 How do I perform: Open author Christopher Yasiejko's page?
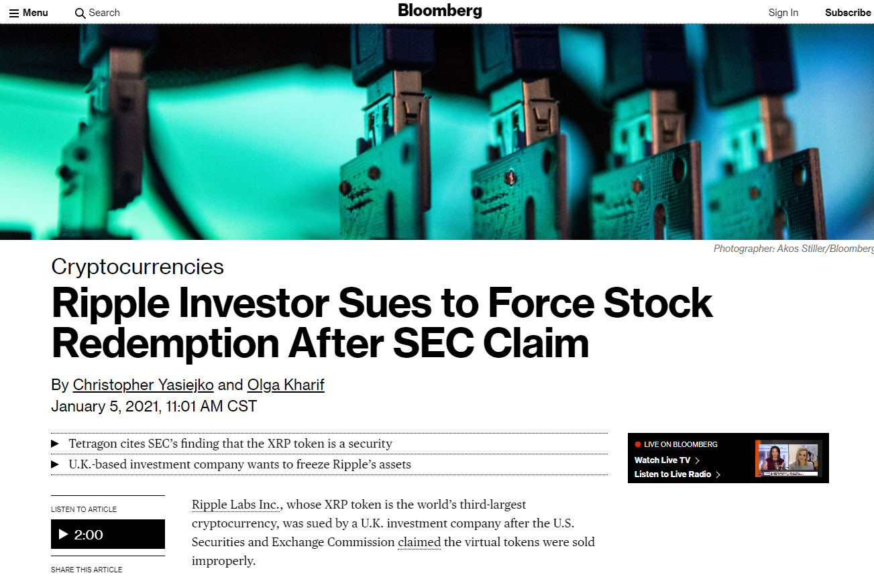point(143,385)
